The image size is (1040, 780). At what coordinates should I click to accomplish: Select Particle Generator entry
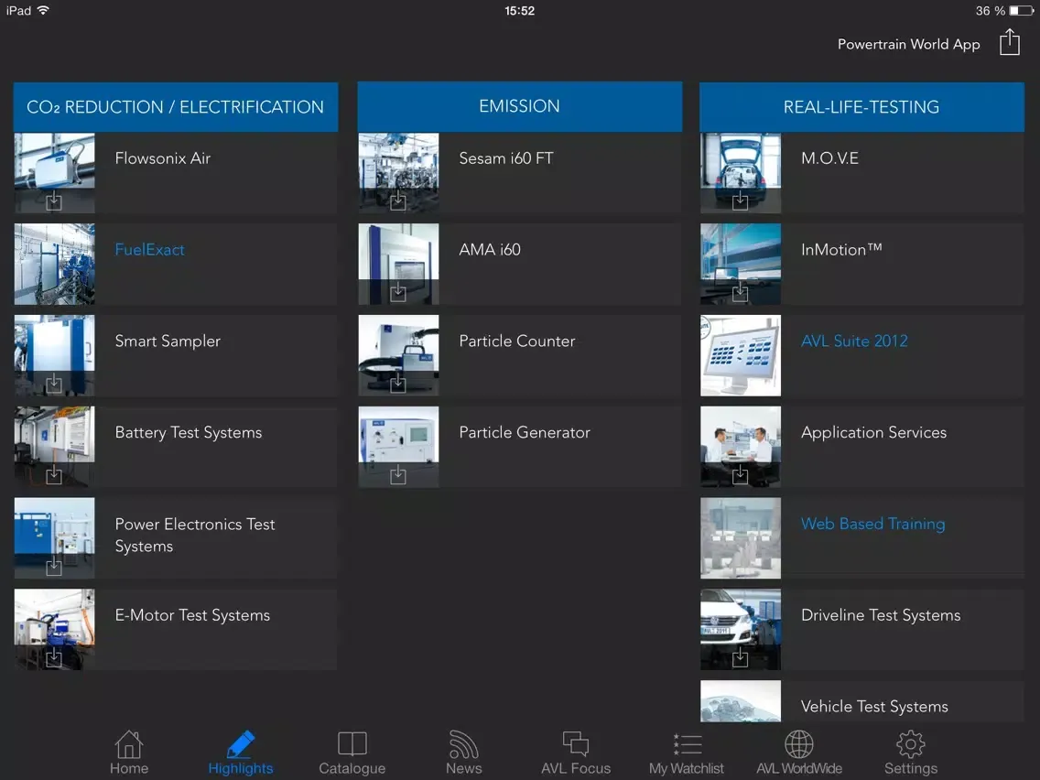pyautogui.click(x=520, y=447)
